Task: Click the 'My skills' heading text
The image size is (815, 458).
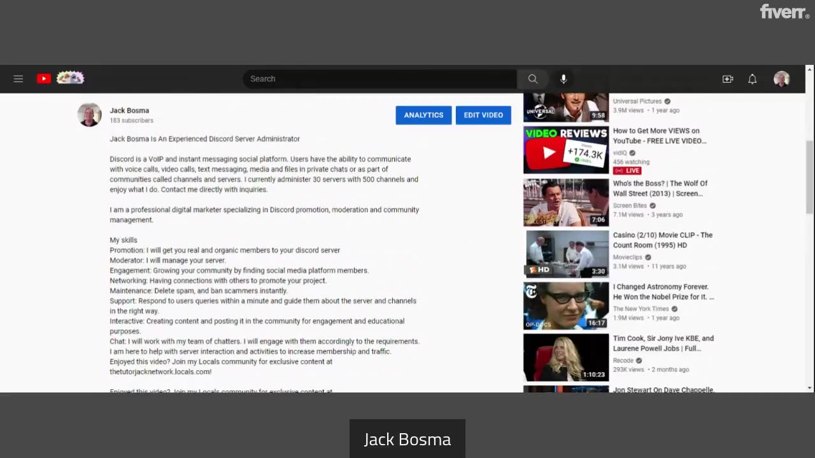Action: (124, 240)
